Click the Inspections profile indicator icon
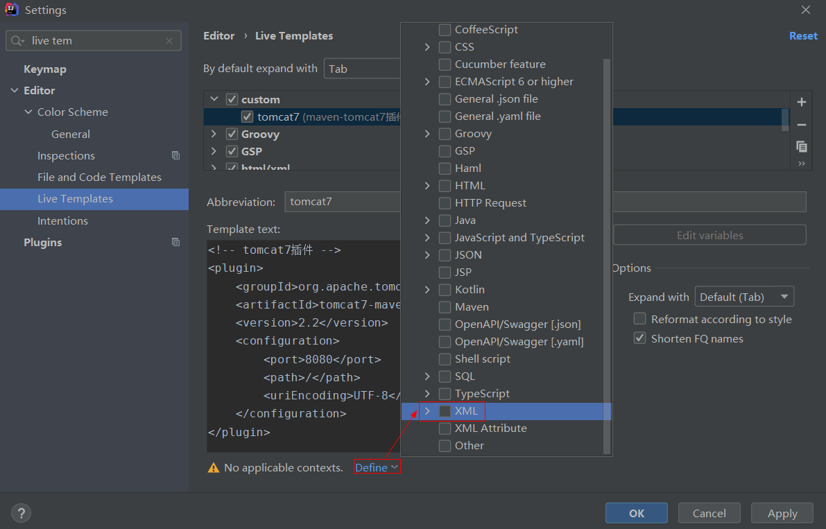 tap(176, 155)
